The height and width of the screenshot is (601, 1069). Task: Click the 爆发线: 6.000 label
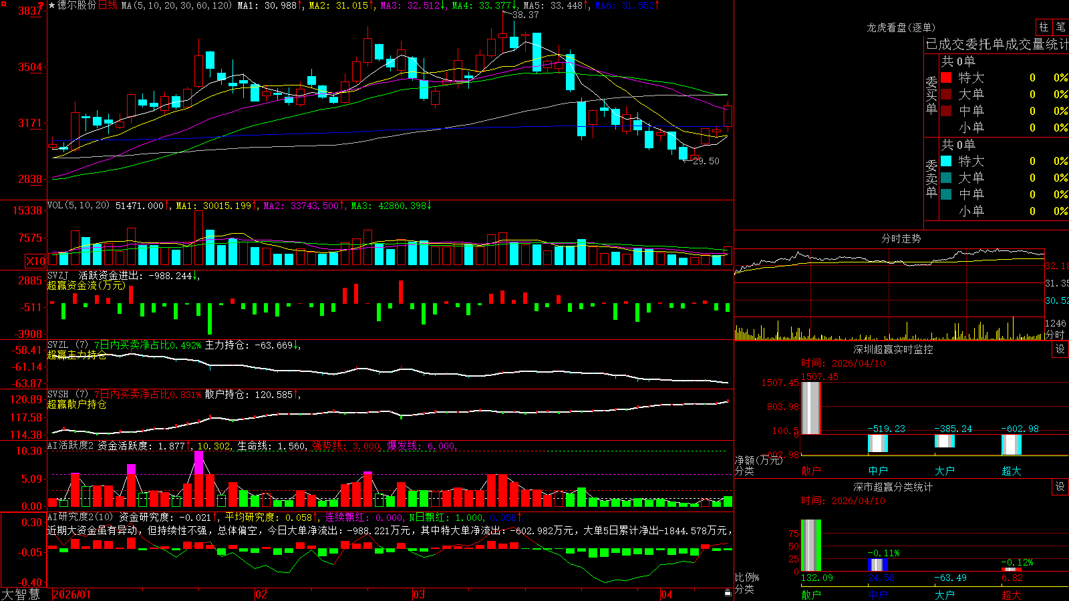(422, 446)
